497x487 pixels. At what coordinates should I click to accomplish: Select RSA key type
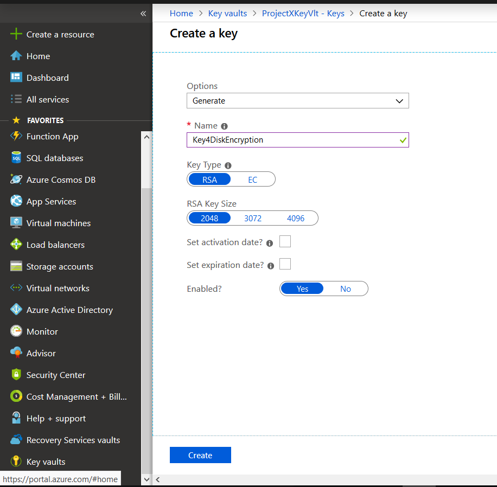coord(209,180)
